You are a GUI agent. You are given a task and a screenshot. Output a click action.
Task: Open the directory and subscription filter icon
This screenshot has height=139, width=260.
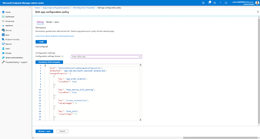203,3
